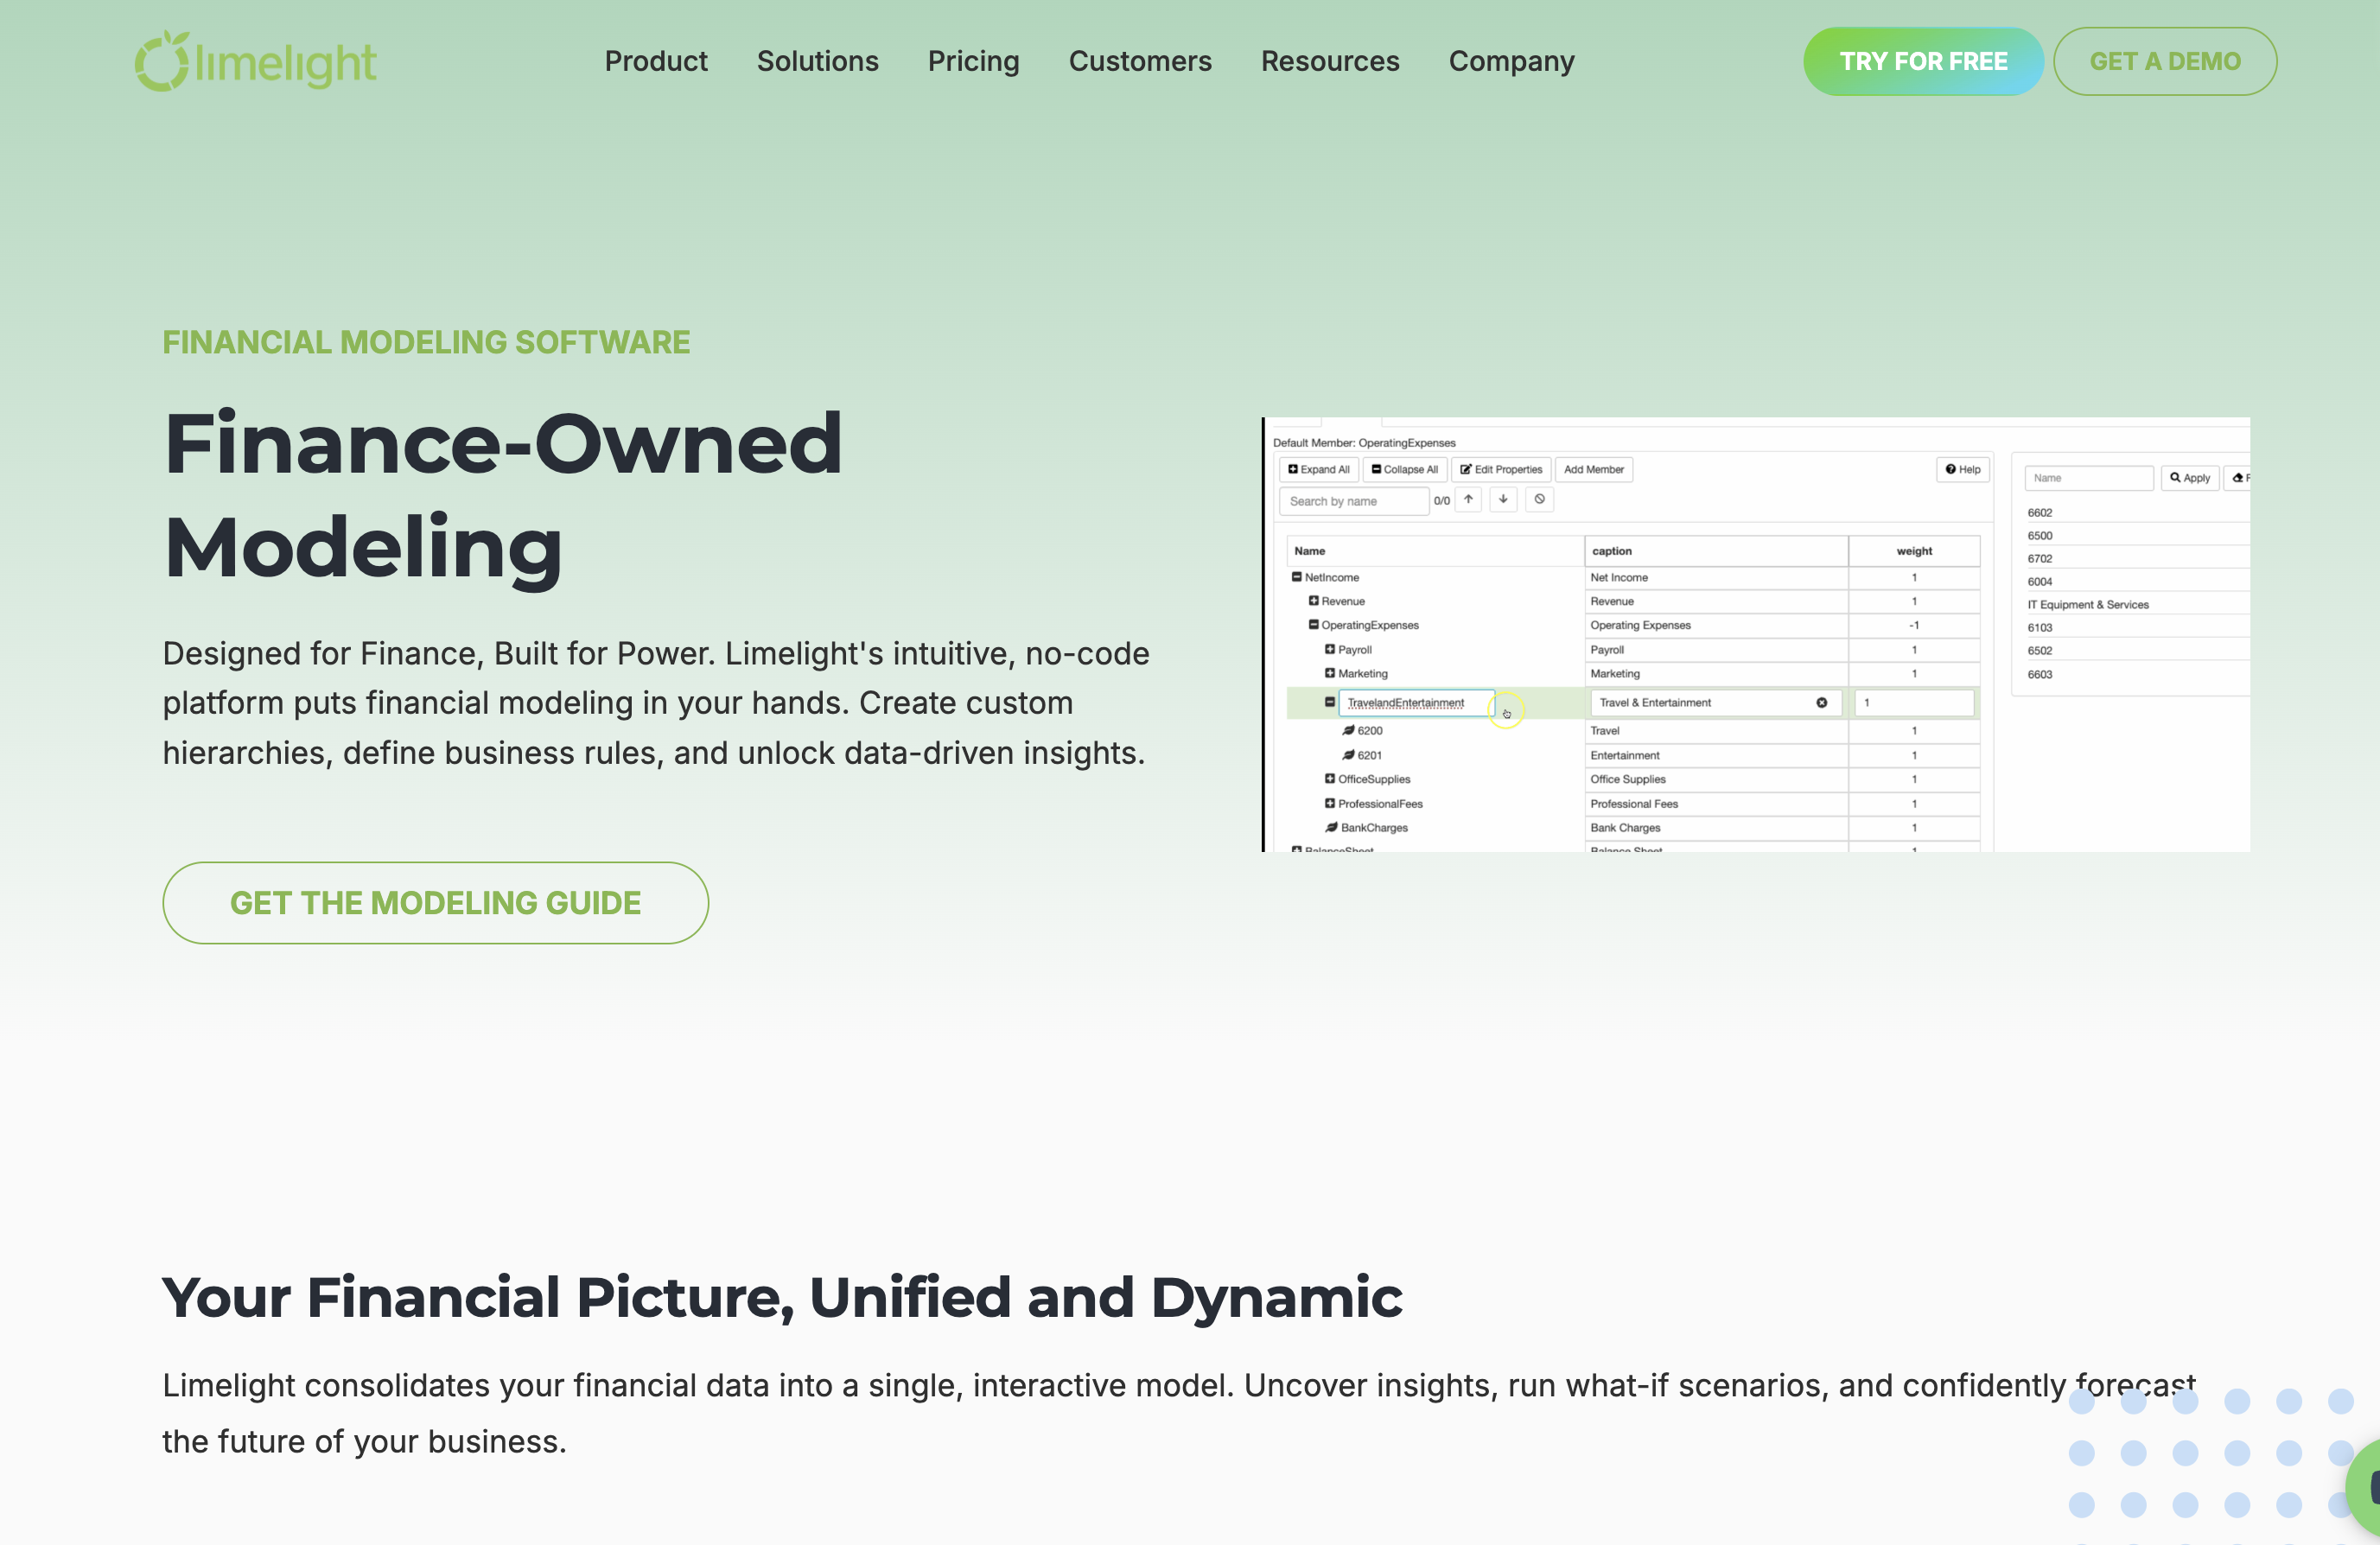Select the BankCharges leaf member
The height and width of the screenshot is (1545, 2380).
pos(1374,828)
